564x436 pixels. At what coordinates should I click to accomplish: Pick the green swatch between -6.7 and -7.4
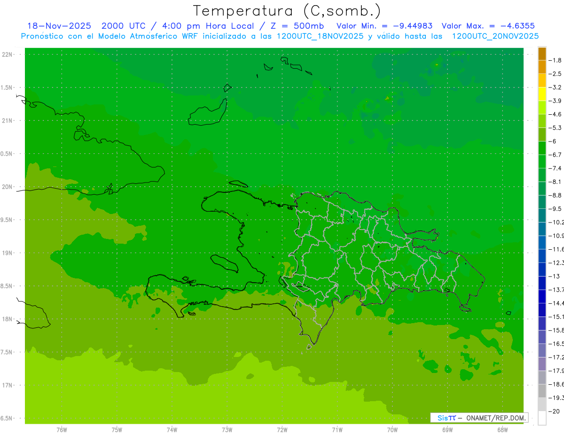[x=542, y=161]
